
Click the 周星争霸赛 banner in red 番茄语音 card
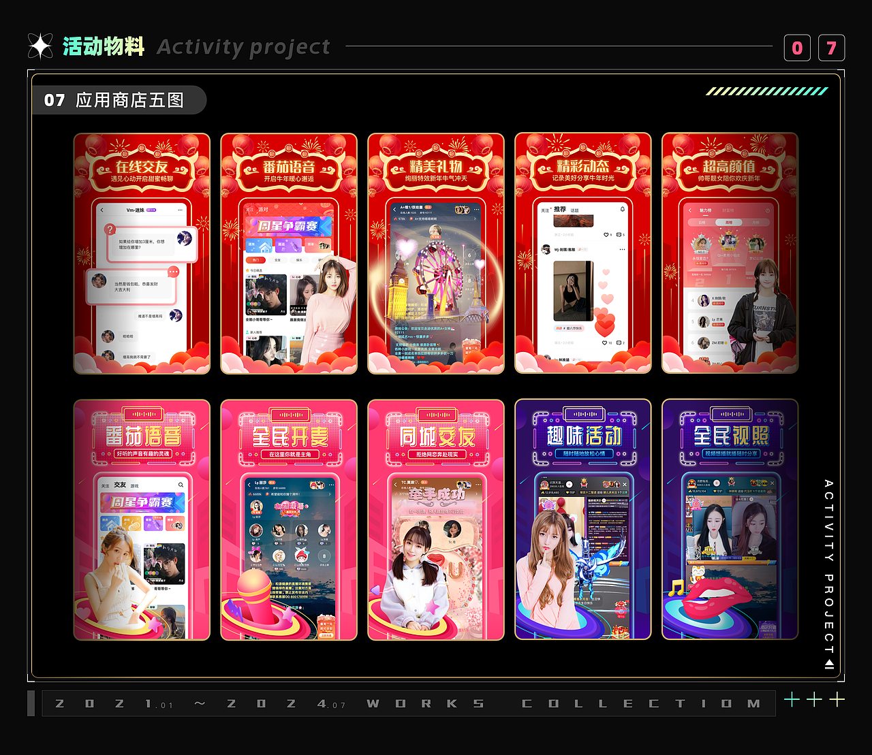[289, 226]
